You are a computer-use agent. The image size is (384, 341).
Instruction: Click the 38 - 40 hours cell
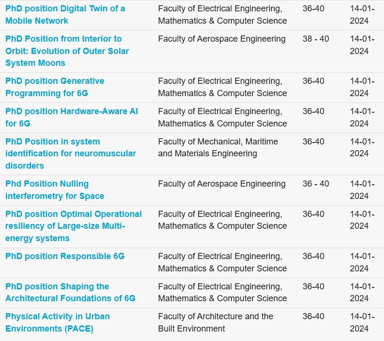316,39
